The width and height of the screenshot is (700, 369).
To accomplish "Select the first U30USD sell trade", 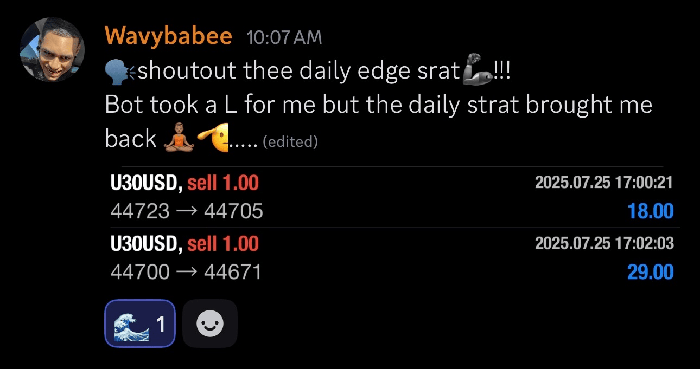I will [x=184, y=183].
